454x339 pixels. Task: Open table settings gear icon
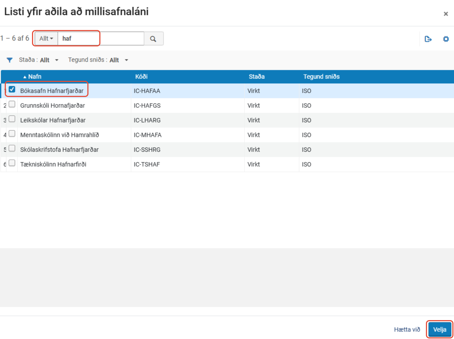[x=446, y=39]
